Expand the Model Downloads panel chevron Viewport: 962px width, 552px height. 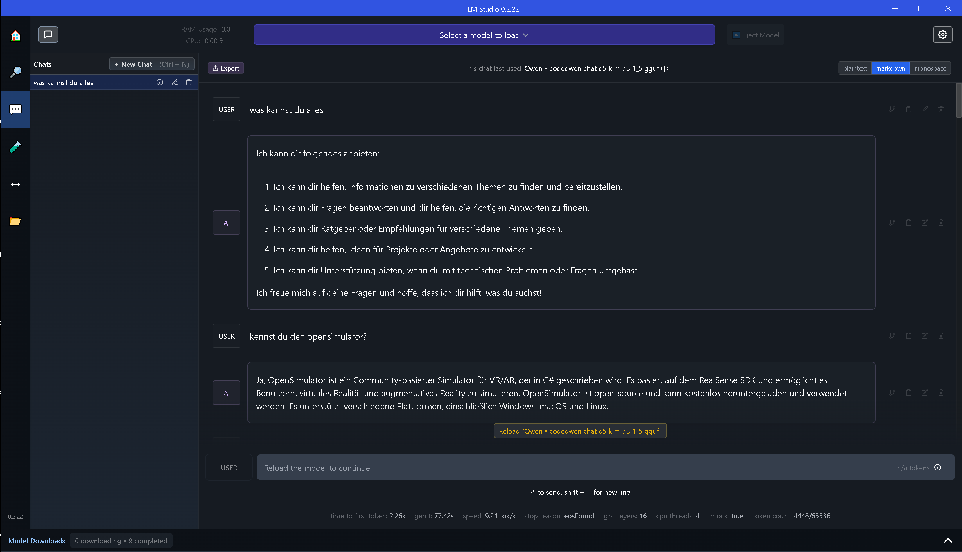947,541
